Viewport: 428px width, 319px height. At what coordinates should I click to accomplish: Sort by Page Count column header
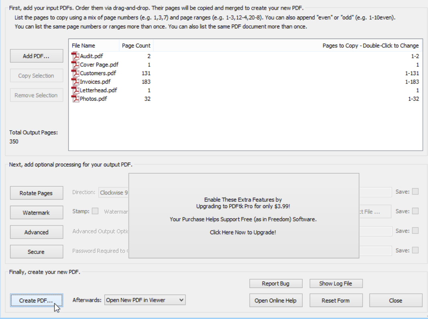(x=136, y=46)
